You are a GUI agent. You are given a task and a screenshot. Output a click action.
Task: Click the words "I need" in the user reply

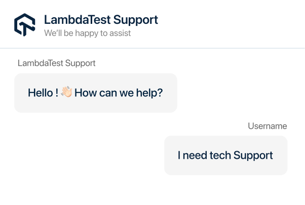point(192,155)
